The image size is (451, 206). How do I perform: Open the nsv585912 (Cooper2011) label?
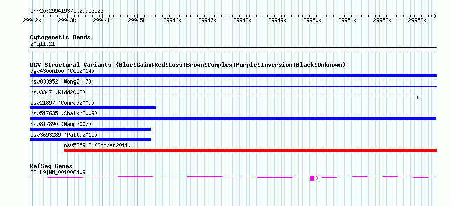tap(97, 145)
